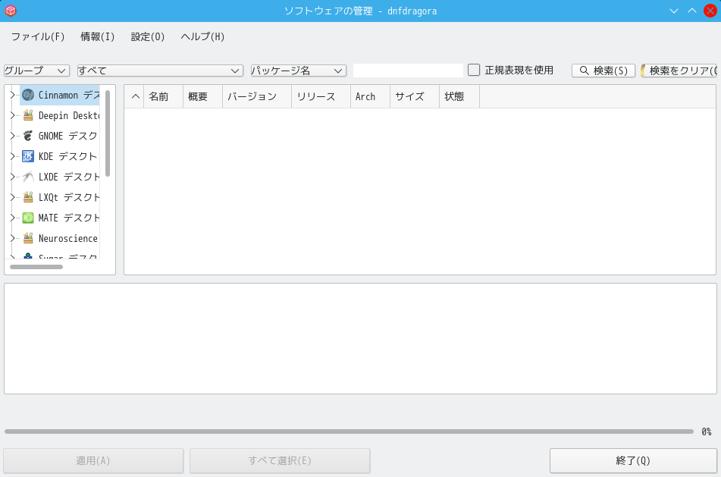Screen dimensions: 721x477
Task: Sort packages by 状態 column header
Action: [459, 96]
